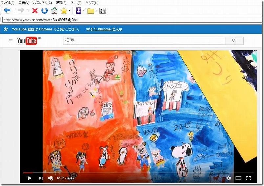Open the ツール(T) menu
Screen dimensions: 264x186
tap(76, 3)
